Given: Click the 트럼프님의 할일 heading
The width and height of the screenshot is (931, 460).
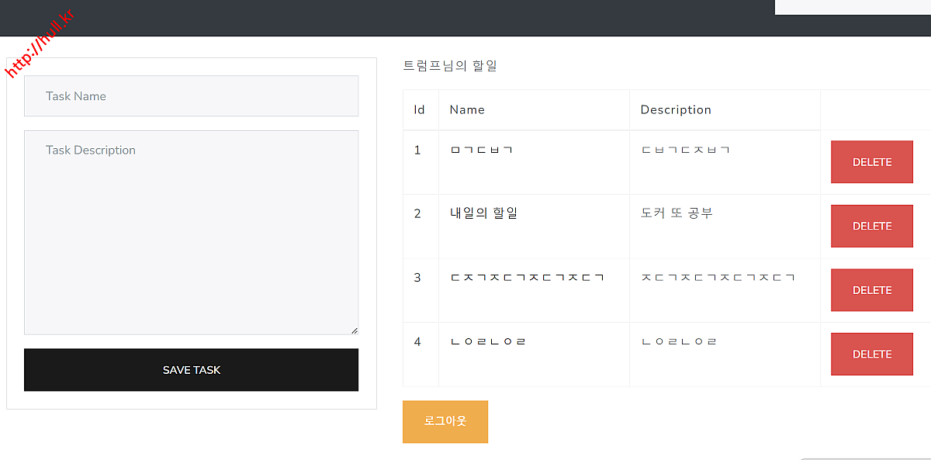Looking at the screenshot, I should point(450,66).
